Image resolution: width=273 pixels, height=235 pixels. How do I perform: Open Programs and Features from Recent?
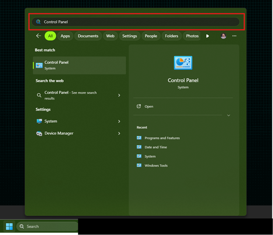[x=162, y=138]
